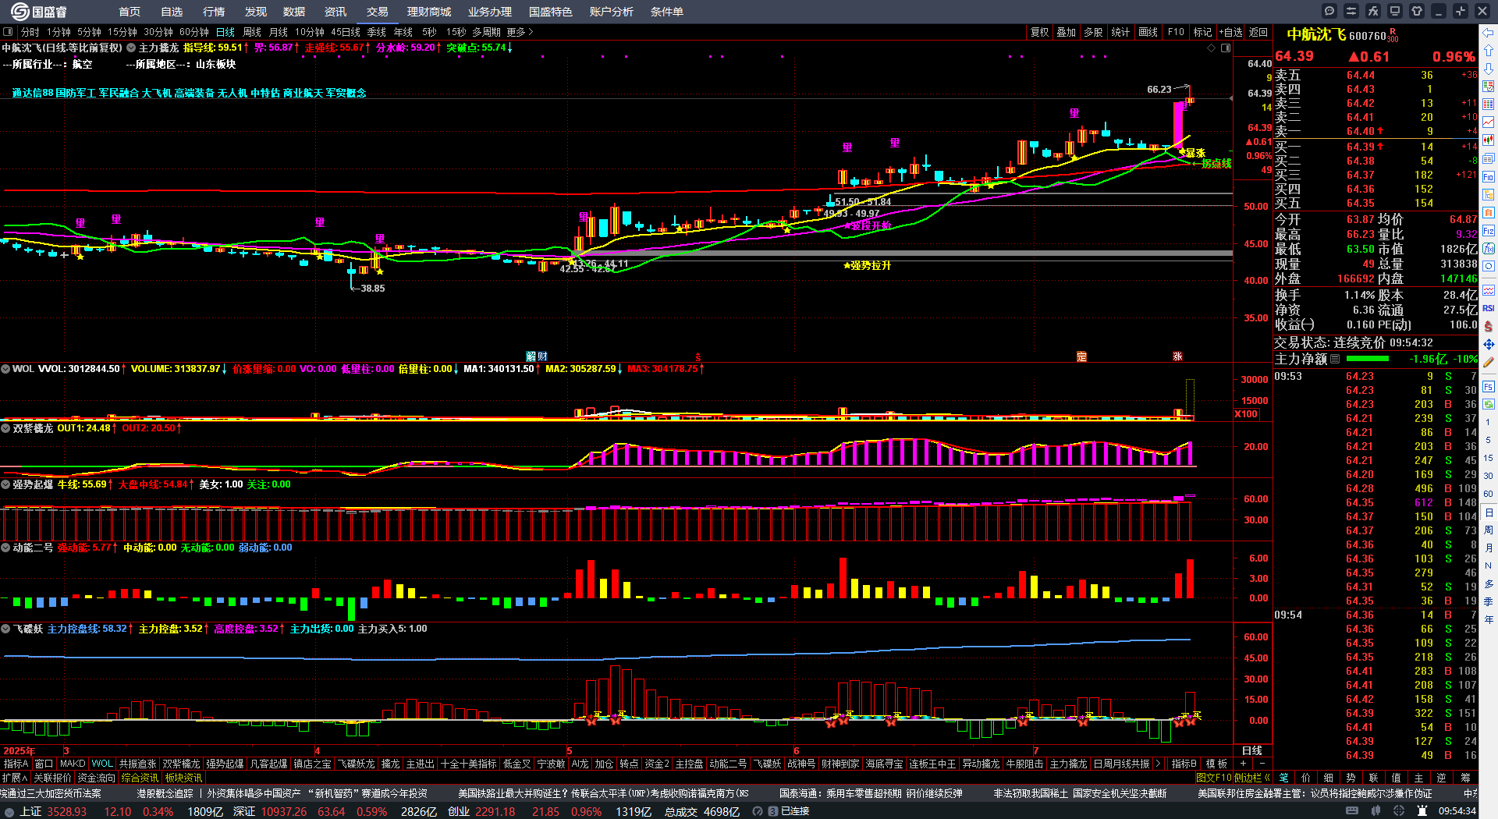Open the skin shirt icon
Viewport: 1498px width, 819px height.
(x=1417, y=11)
